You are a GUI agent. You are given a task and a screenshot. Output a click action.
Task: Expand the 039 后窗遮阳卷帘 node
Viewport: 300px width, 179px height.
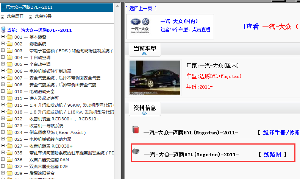click(3, 173)
